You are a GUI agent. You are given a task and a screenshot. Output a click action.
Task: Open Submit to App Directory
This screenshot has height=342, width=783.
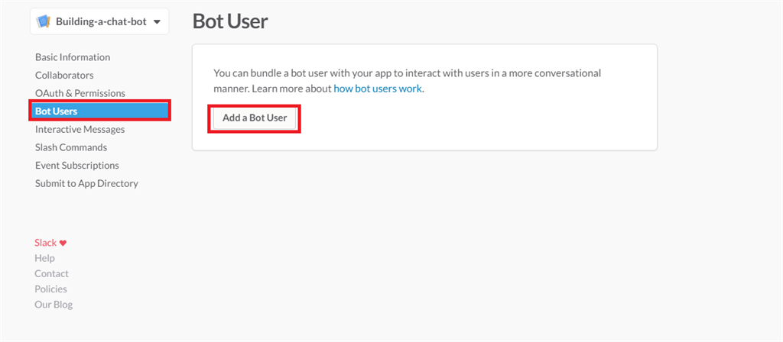click(x=86, y=183)
